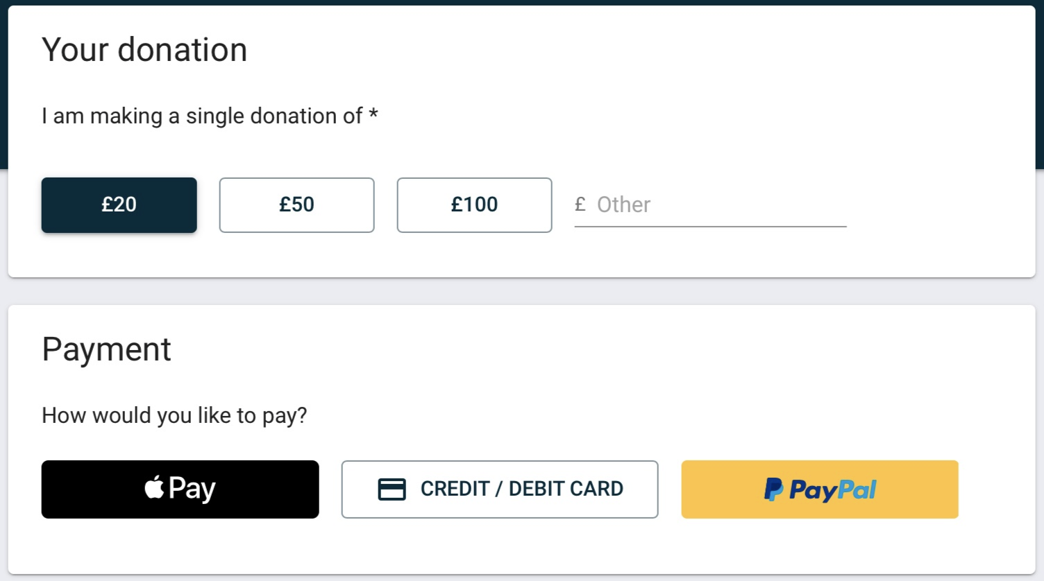Choose the £50 donation amount
This screenshot has height=581, width=1044.
pos(296,205)
